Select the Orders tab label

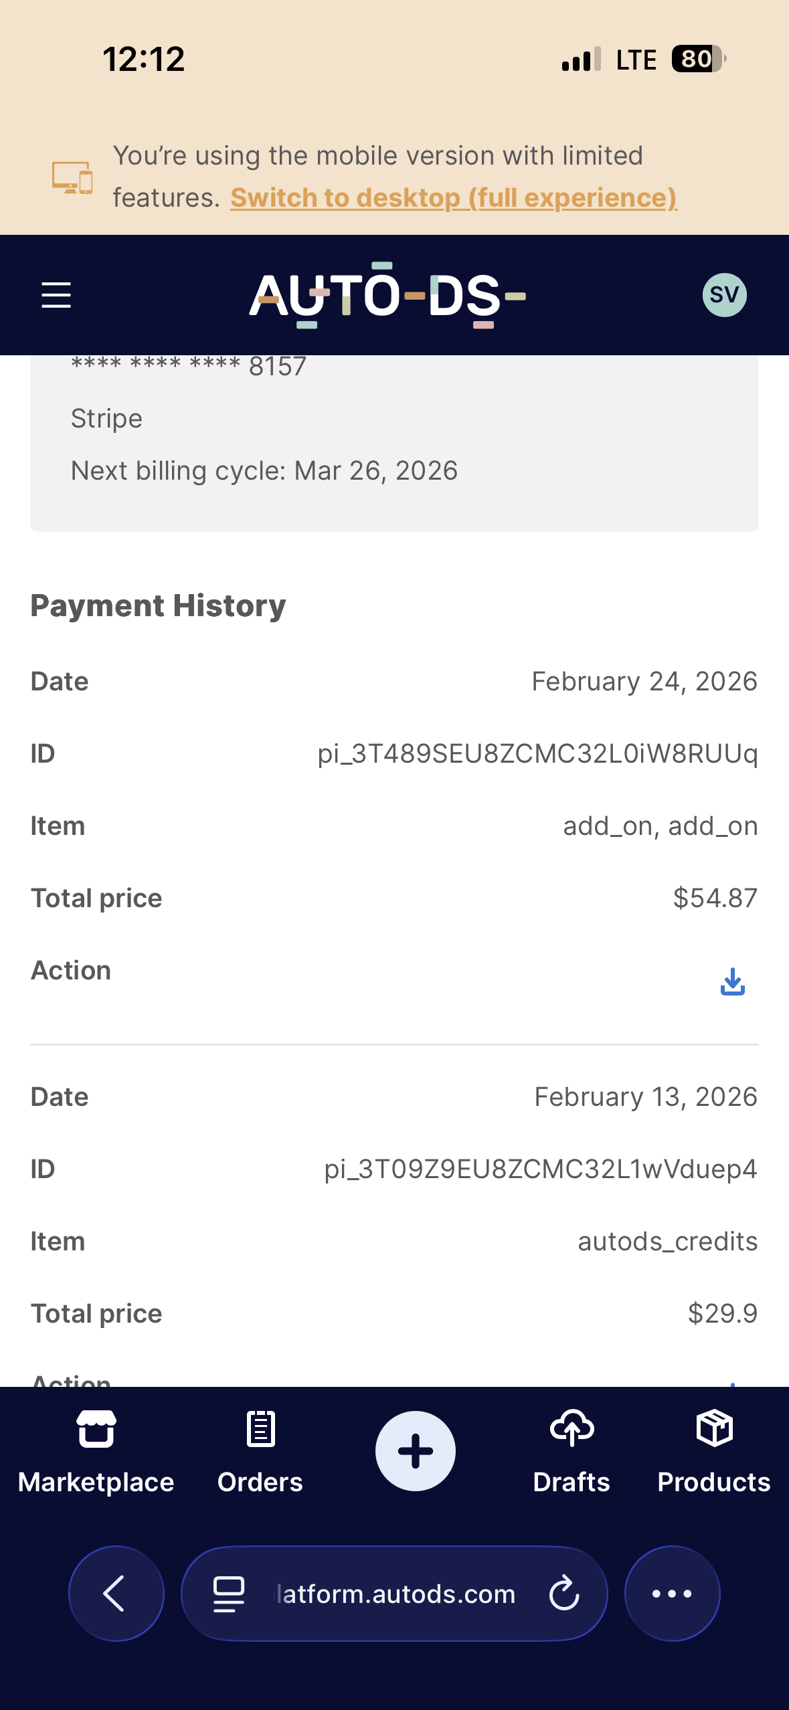pos(260,1482)
